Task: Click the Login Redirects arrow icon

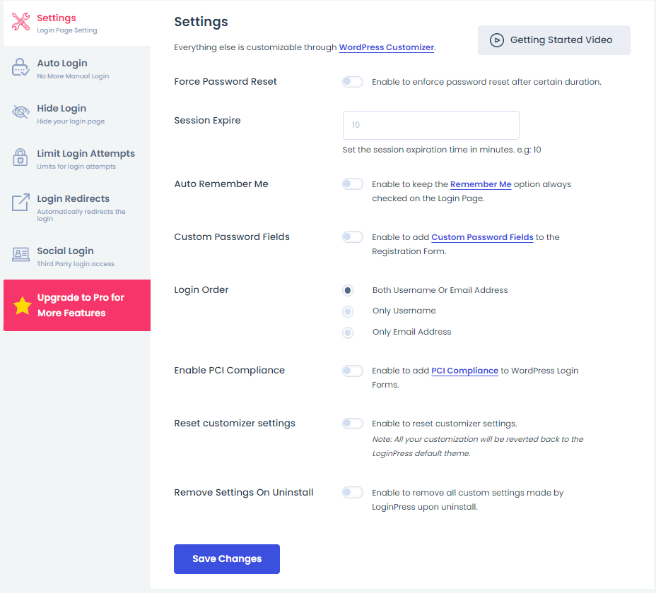Action: tap(20, 203)
